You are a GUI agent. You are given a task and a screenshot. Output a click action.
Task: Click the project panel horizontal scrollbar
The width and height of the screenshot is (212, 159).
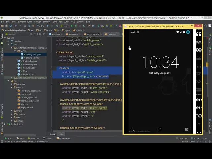coord(20,135)
